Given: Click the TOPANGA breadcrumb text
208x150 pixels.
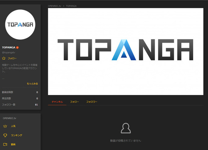Looking at the screenshot, I should [x=71, y=6].
